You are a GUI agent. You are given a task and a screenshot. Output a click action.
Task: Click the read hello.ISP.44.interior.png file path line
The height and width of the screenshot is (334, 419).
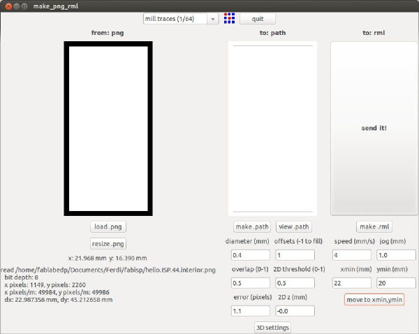coord(108,270)
